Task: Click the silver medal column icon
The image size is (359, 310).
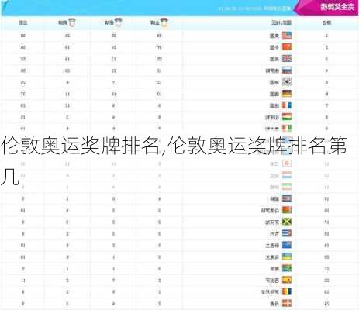Action: 119,22
